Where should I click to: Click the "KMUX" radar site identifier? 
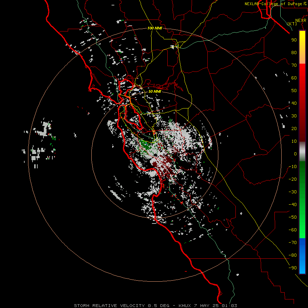tap(185, 306)
